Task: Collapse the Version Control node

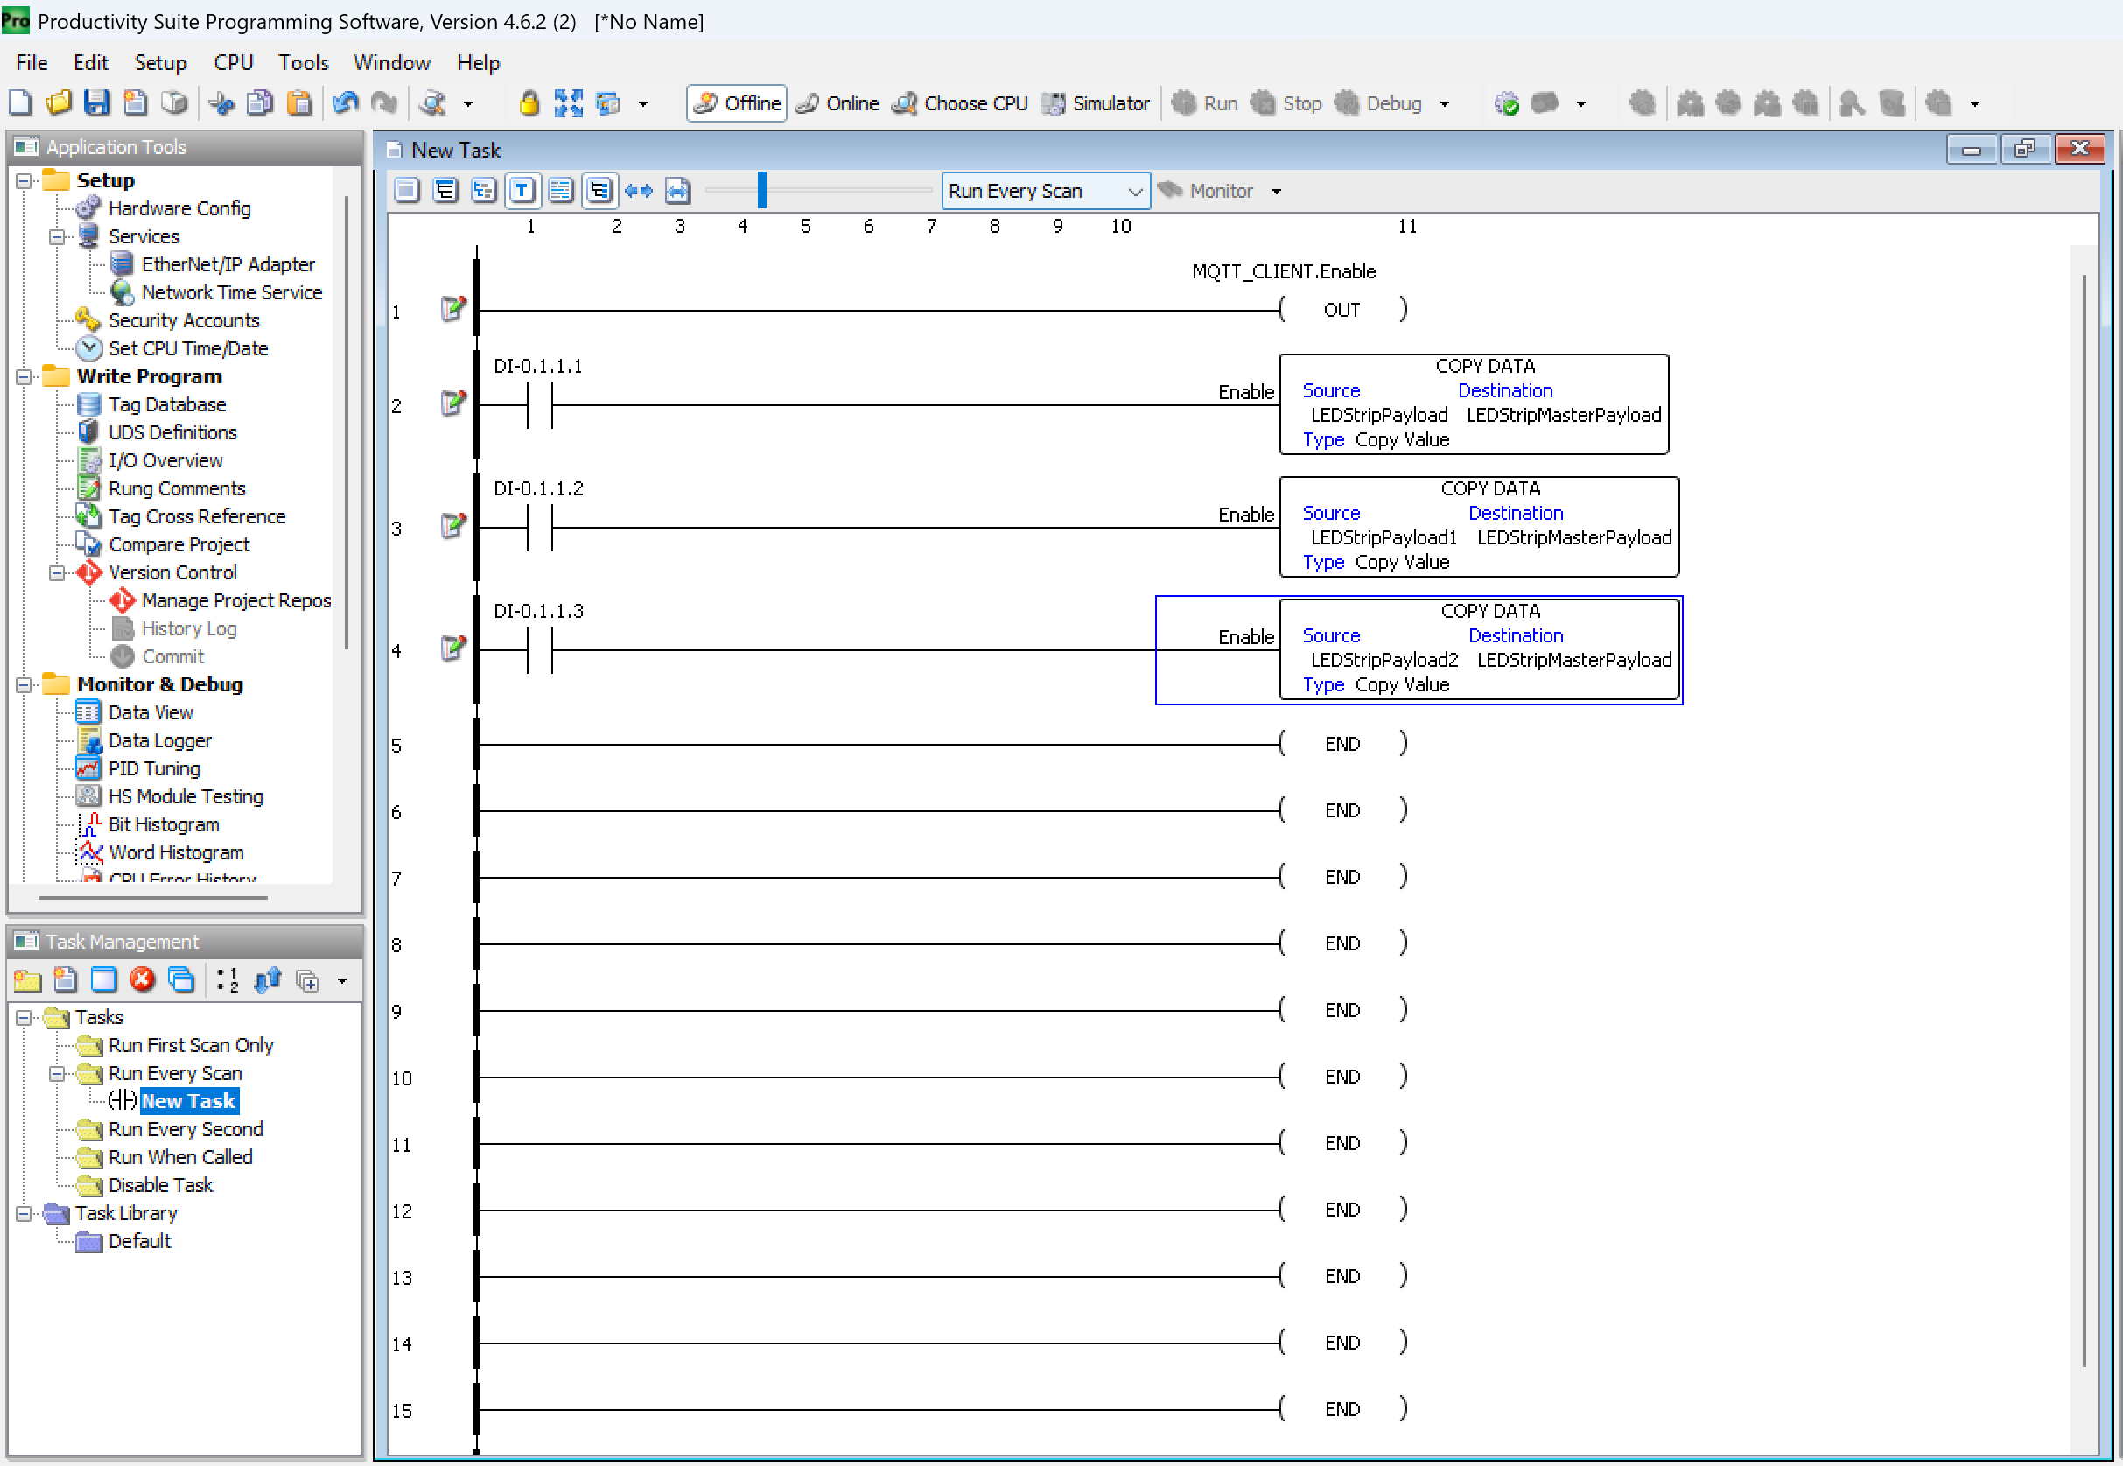Action: [x=57, y=573]
